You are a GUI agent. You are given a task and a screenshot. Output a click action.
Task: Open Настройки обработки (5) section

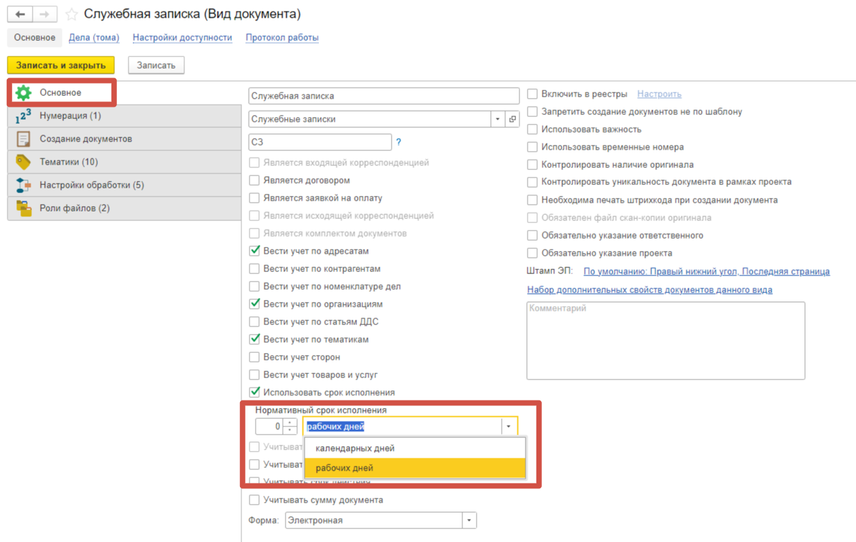tap(91, 185)
